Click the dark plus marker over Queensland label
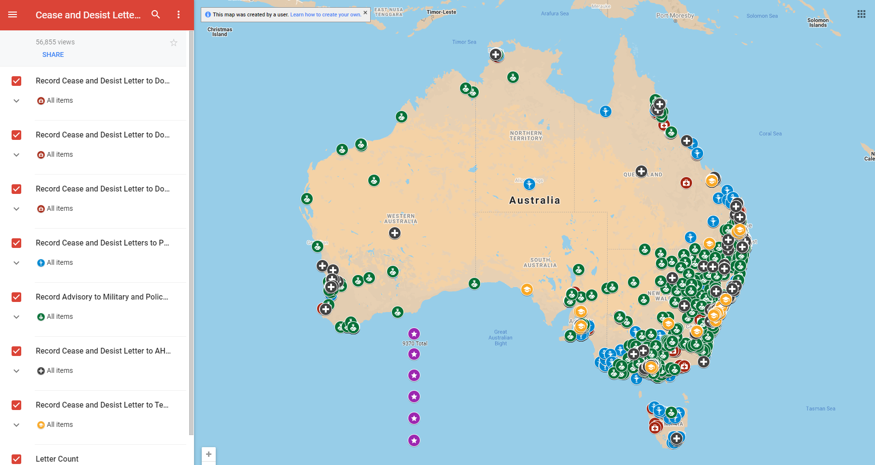Screen dimensions: 875x465 tap(641, 171)
